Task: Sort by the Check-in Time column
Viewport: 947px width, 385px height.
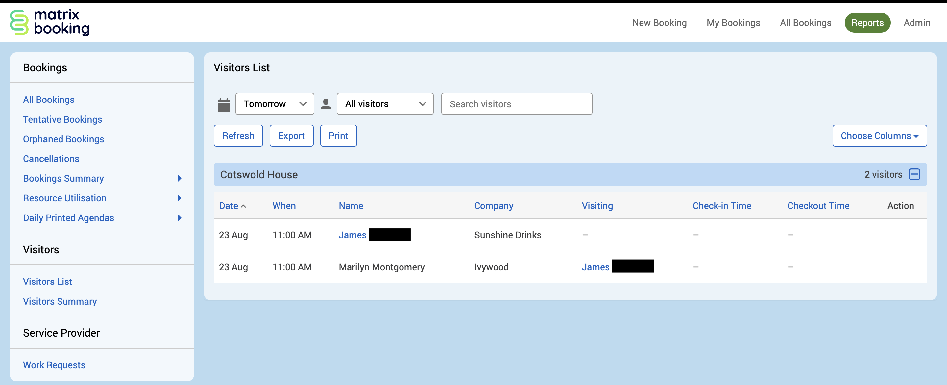Action: coord(721,206)
